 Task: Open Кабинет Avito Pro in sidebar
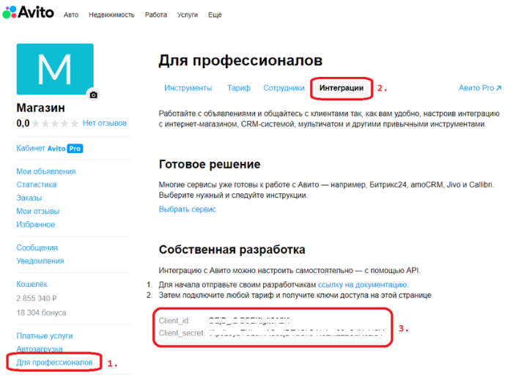[x=48, y=148]
